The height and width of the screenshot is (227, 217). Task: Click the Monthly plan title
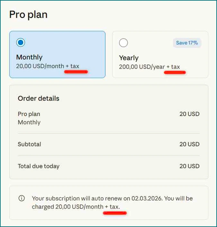coord(29,57)
